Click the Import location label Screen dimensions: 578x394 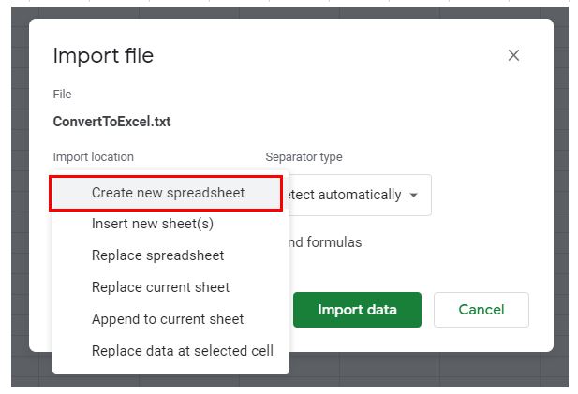(93, 157)
